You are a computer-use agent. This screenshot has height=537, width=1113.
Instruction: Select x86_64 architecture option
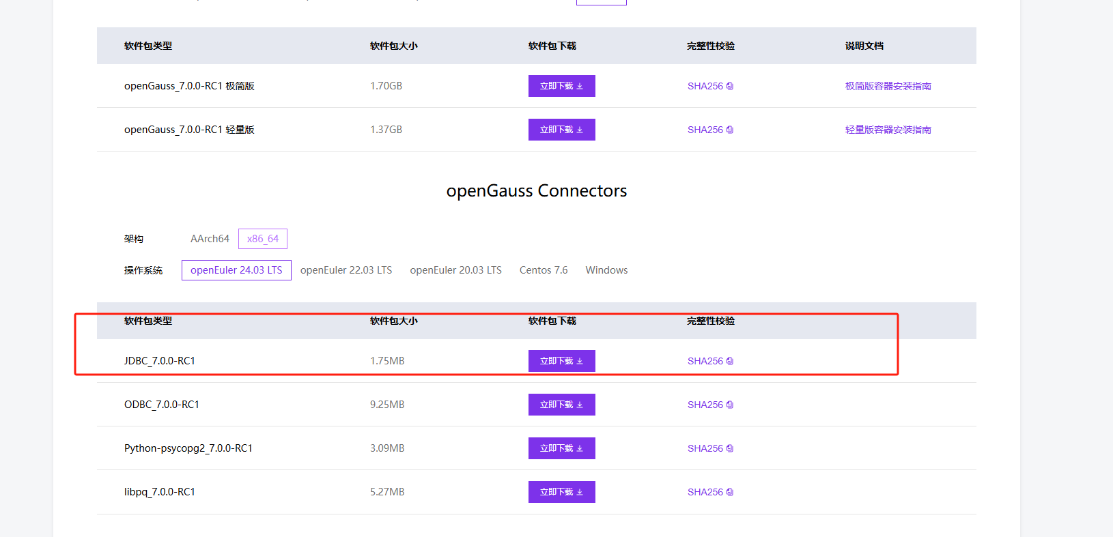point(263,239)
